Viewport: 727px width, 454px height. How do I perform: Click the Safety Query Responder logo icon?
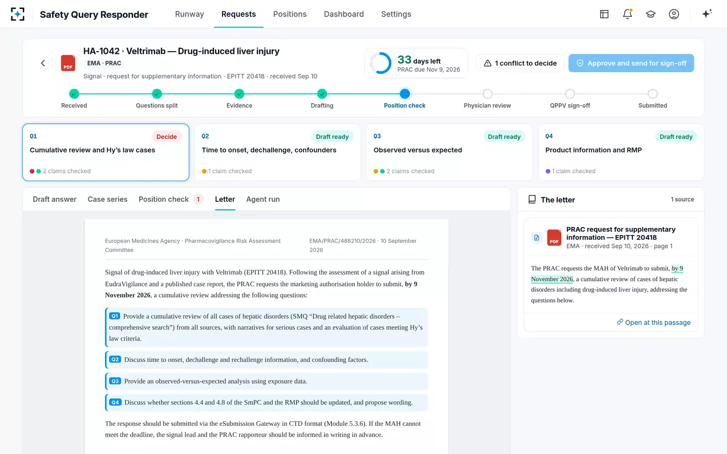pyautogui.click(x=18, y=14)
